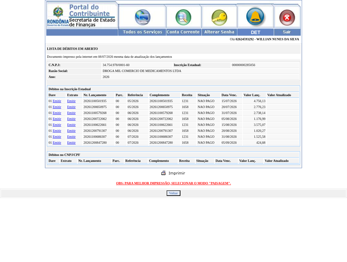Open the DET bell icon
The height and width of the screenshot is (262, 347).
pyautogui.click(x=255, y=17)
